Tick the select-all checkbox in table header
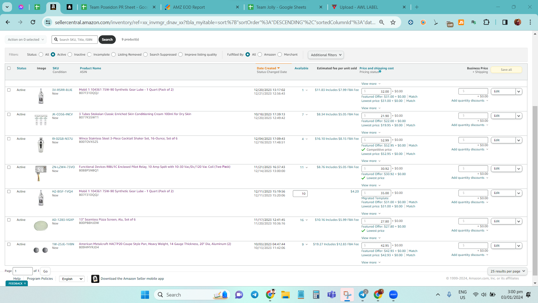 [9, 68]
